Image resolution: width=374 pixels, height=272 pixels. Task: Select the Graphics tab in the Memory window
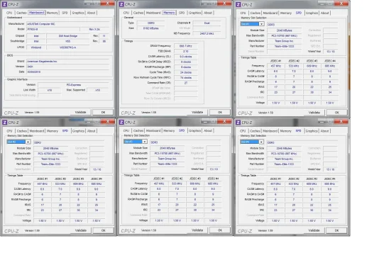(195, 13)
